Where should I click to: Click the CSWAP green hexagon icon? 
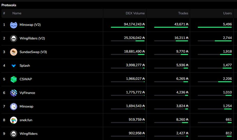click(x=14, y=79)
